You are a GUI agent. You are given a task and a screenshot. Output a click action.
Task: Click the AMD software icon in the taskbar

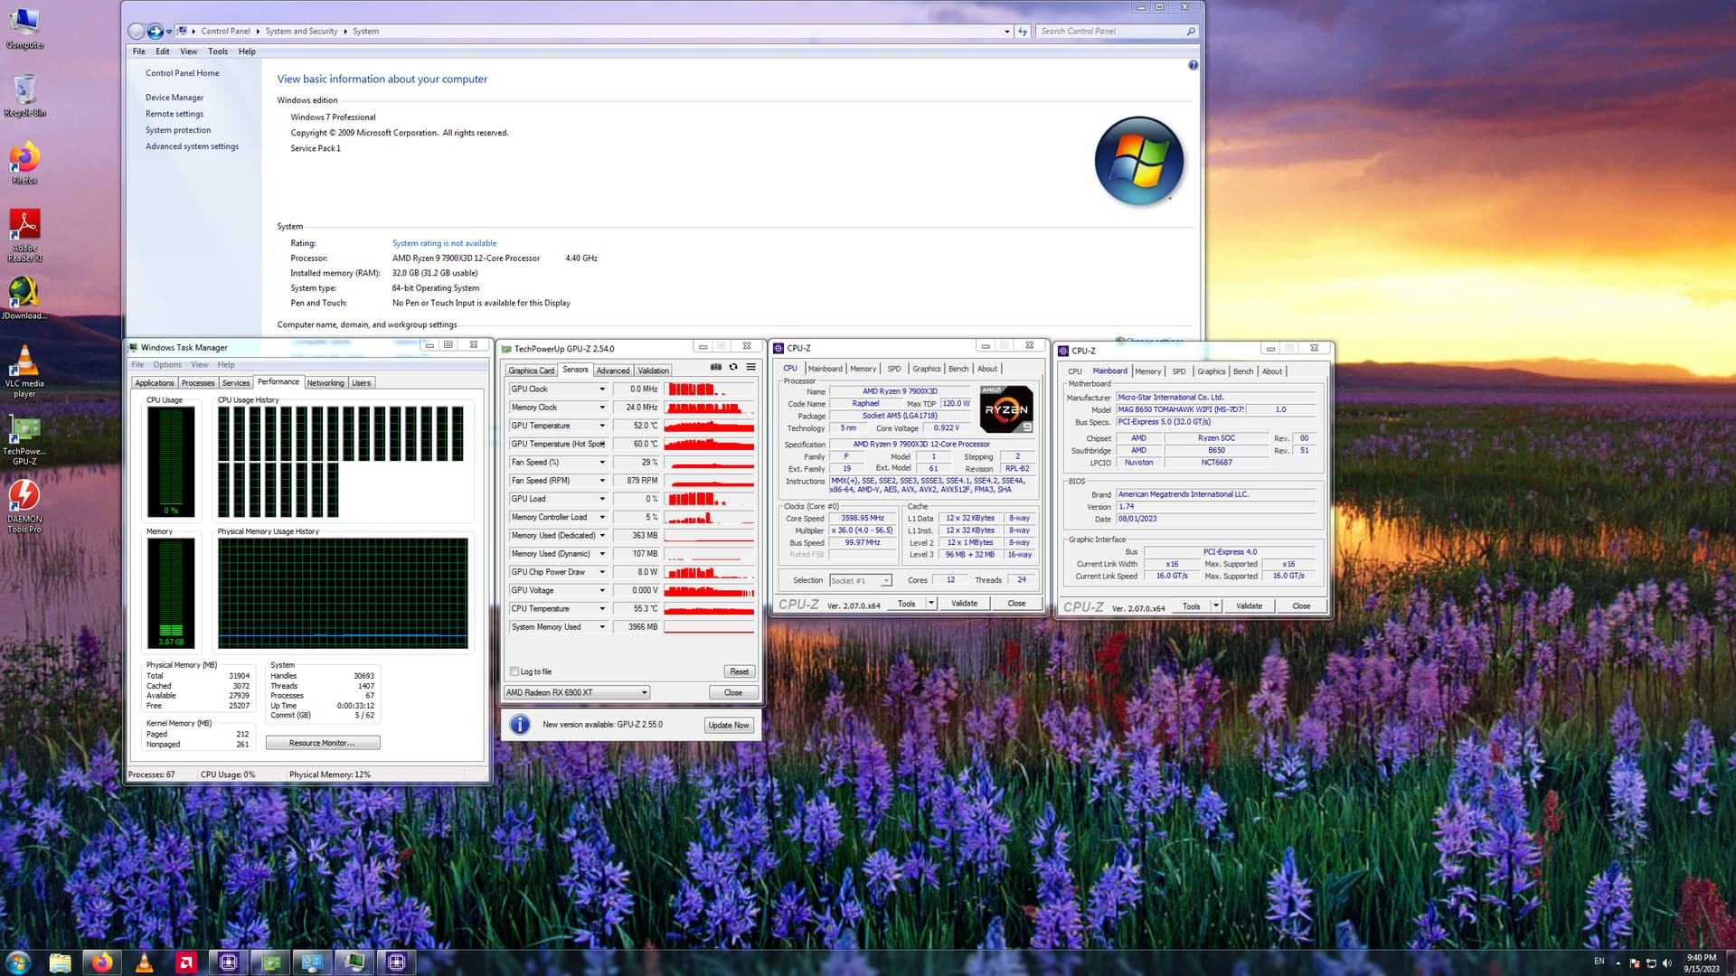pos(186,962)
